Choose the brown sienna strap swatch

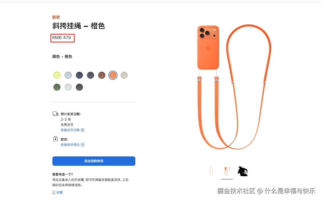pyautogui.click(x=102, y=75)
